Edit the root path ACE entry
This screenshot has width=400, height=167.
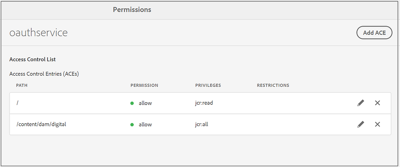coord(361,103)
